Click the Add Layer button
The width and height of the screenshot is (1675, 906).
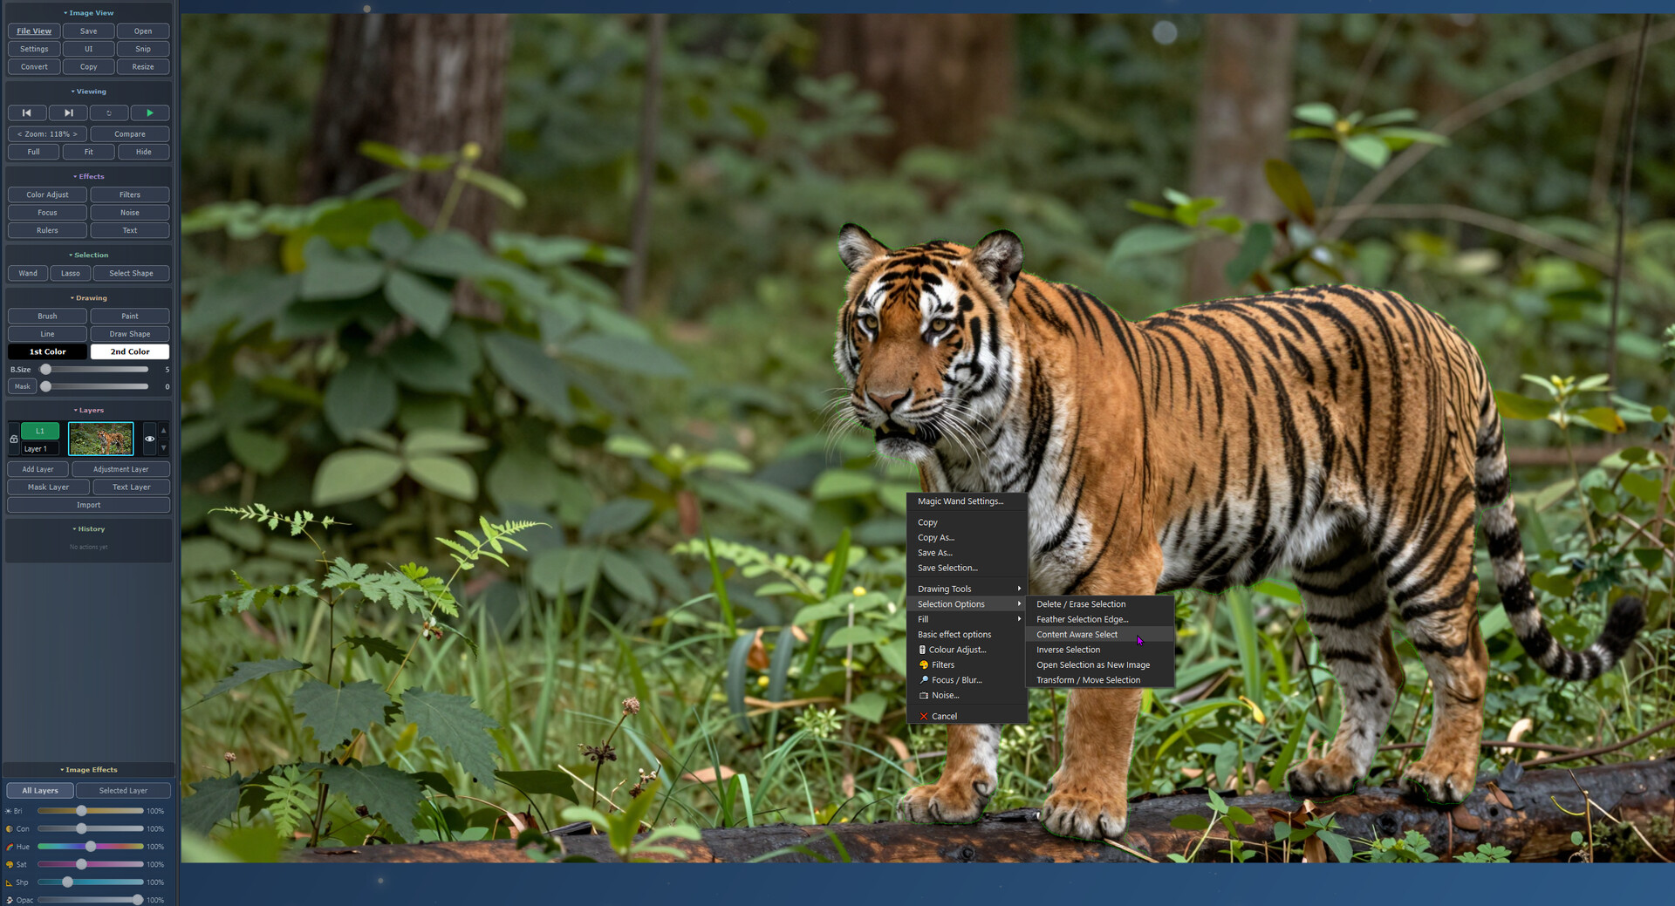pos(38,469)
